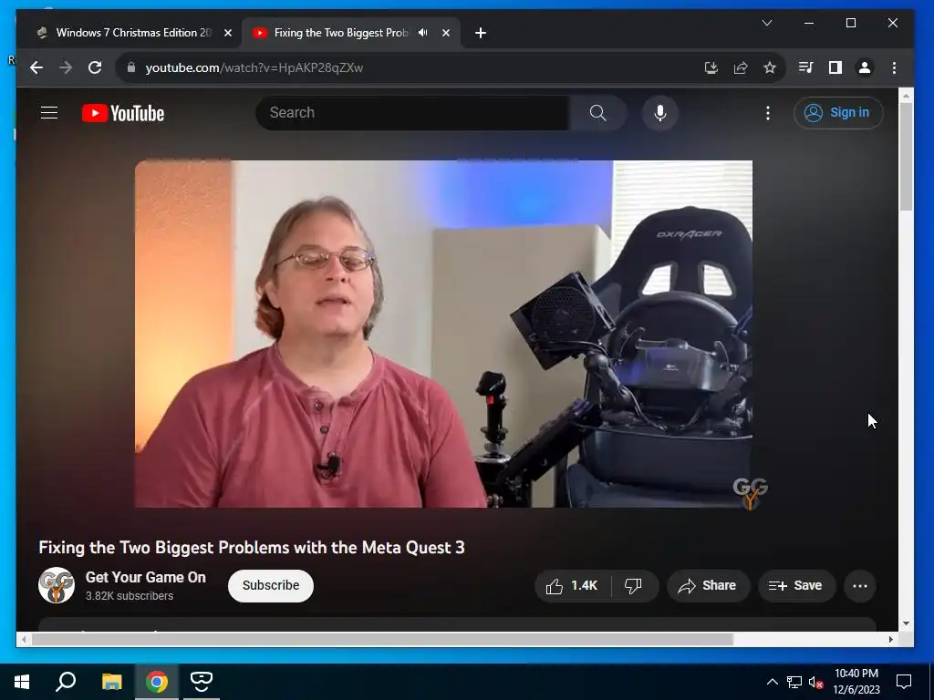Open File Explorer from taskbar
The height and width of the screenshot is (700, 934).
(x=111, y=682)
